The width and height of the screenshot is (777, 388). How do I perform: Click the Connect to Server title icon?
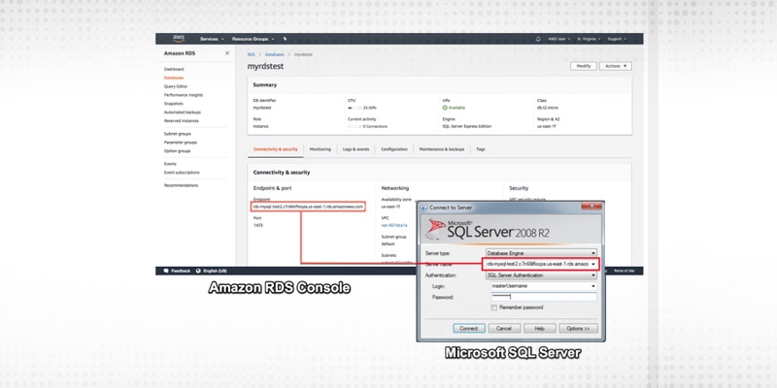425,209
